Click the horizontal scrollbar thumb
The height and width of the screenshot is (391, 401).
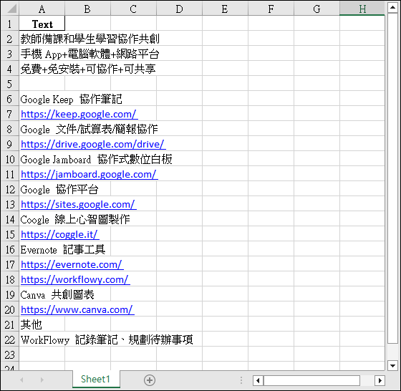pyautogui.click(x=311, y=380)
